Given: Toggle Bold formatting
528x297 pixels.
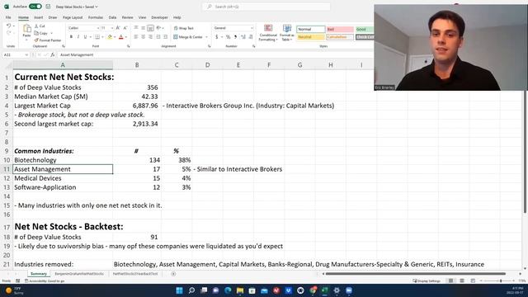Looking at the screenshot, I should tap(71, 36).
